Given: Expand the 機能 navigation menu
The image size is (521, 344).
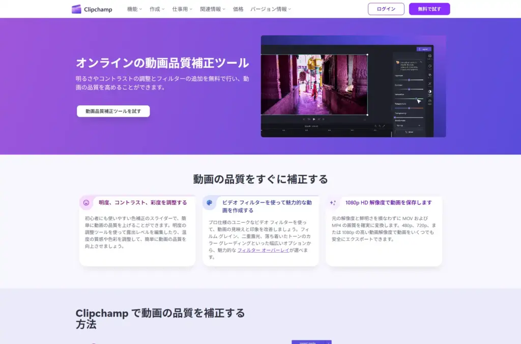Looking at the screenshot, I should coord(134,9).
